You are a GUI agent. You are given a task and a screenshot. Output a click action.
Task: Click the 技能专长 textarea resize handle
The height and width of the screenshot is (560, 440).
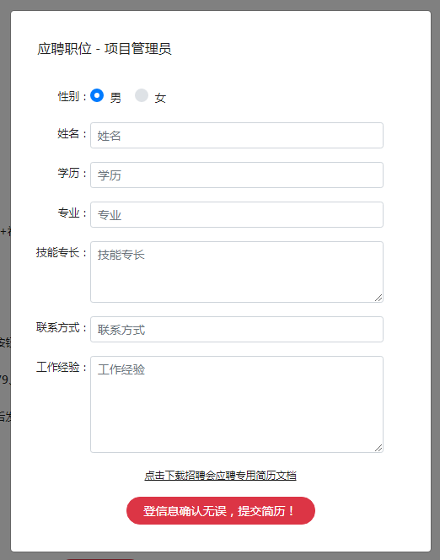(378, 298)
